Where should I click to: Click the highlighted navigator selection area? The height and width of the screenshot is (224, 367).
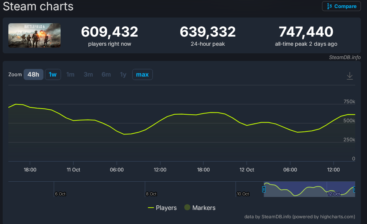309,189
